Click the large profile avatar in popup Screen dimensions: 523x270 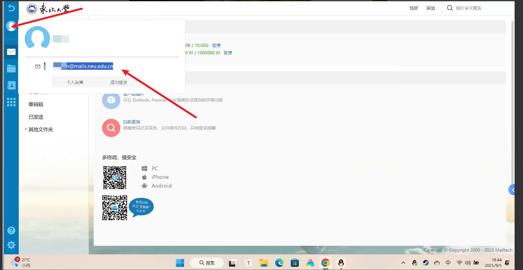pos(37,38)
